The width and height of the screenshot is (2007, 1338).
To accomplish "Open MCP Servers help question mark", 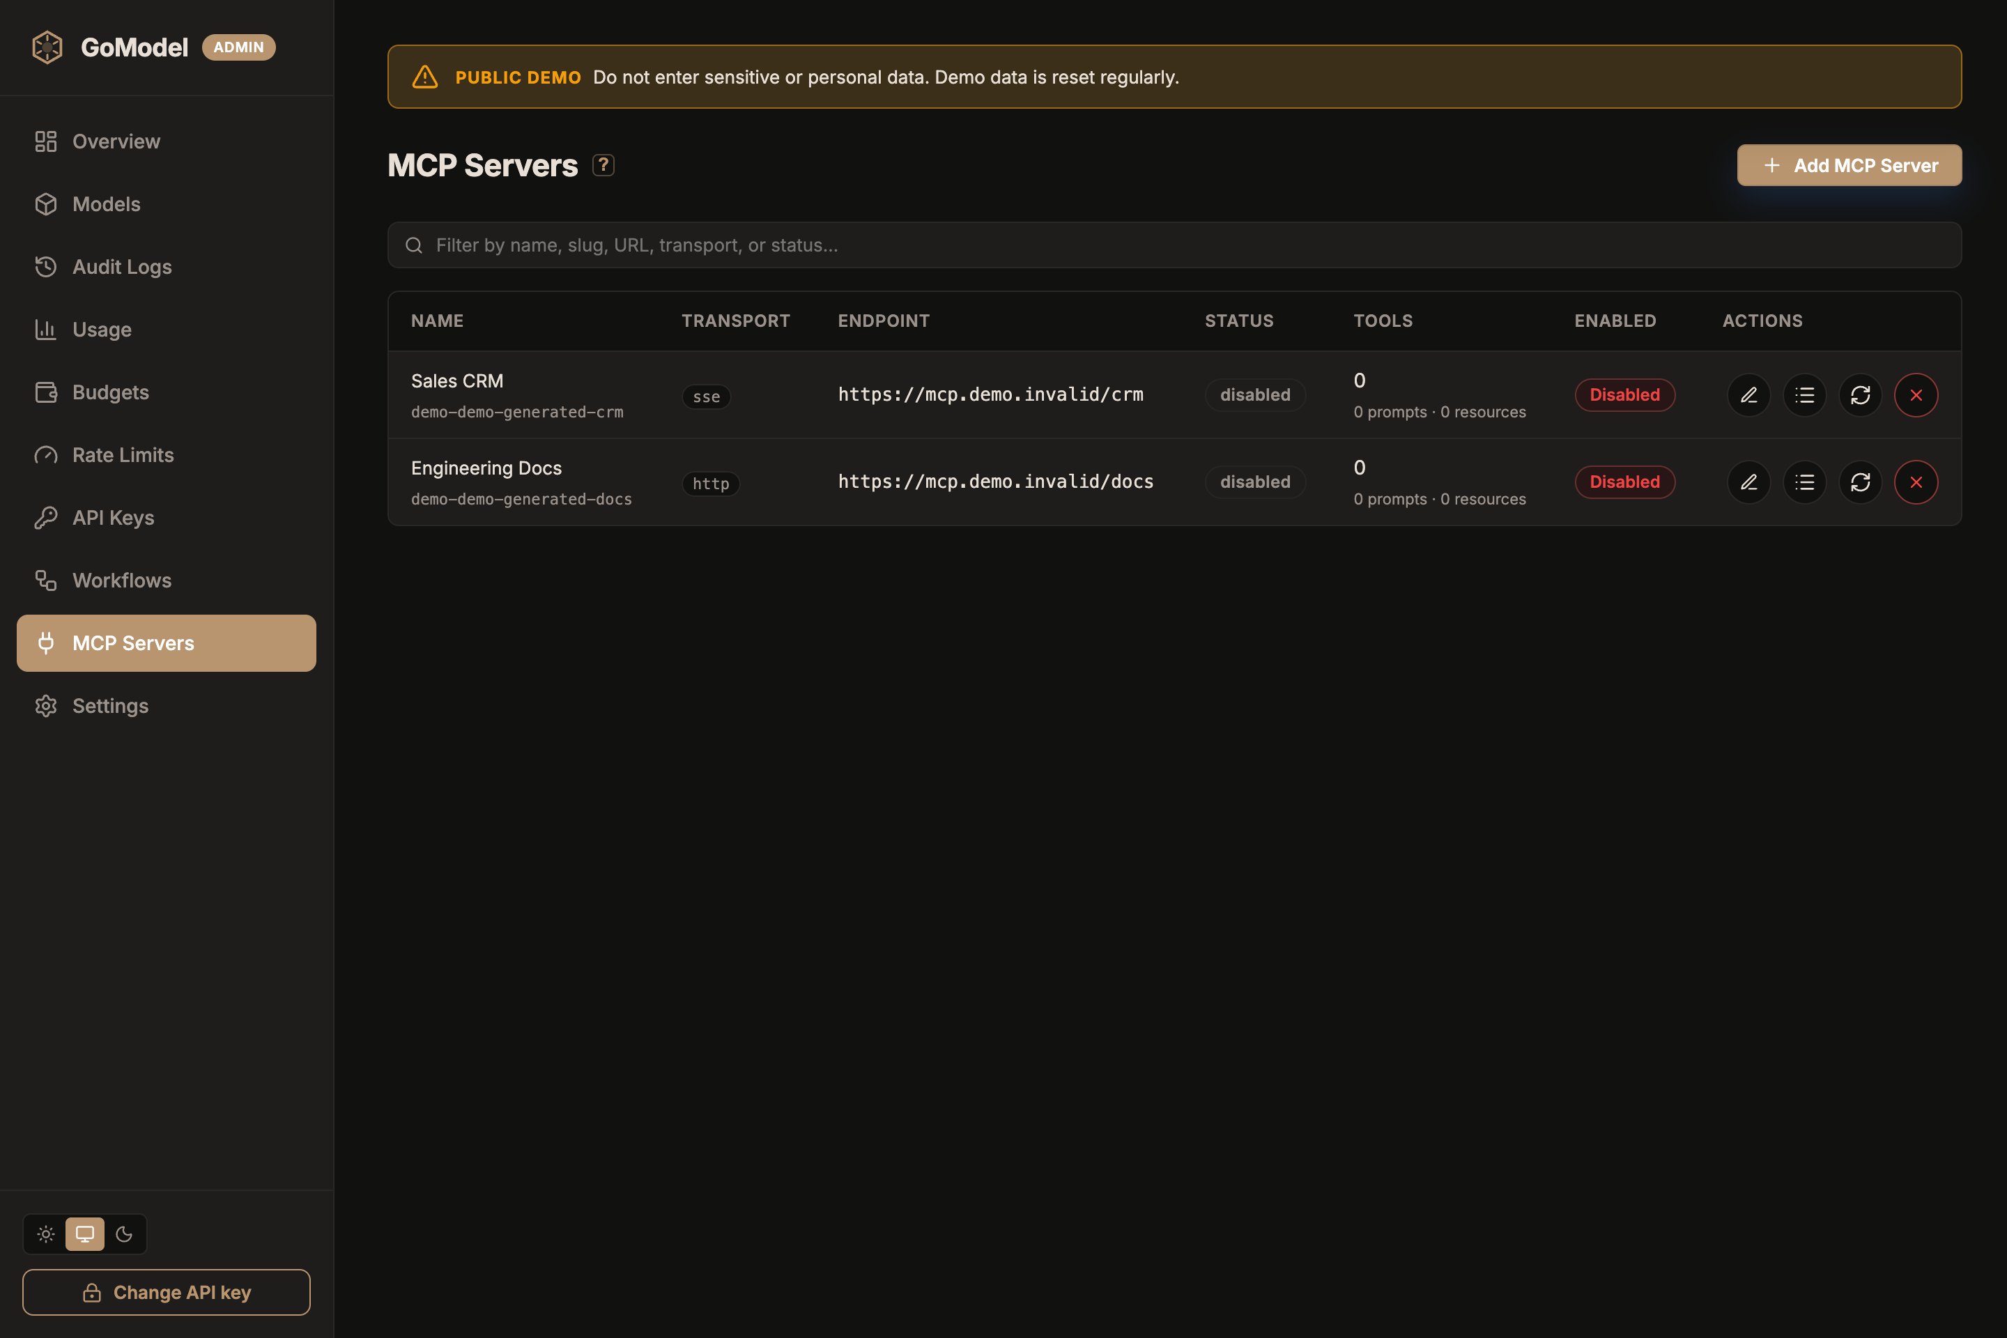I will (603, 164).
